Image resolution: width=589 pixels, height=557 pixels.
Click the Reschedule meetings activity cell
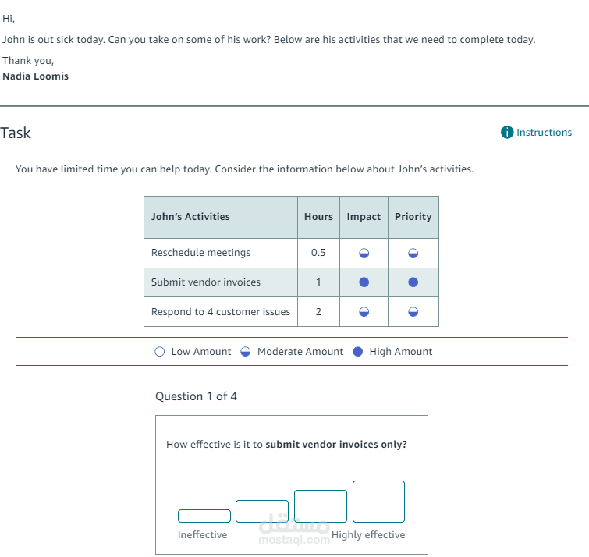[221, 253]
